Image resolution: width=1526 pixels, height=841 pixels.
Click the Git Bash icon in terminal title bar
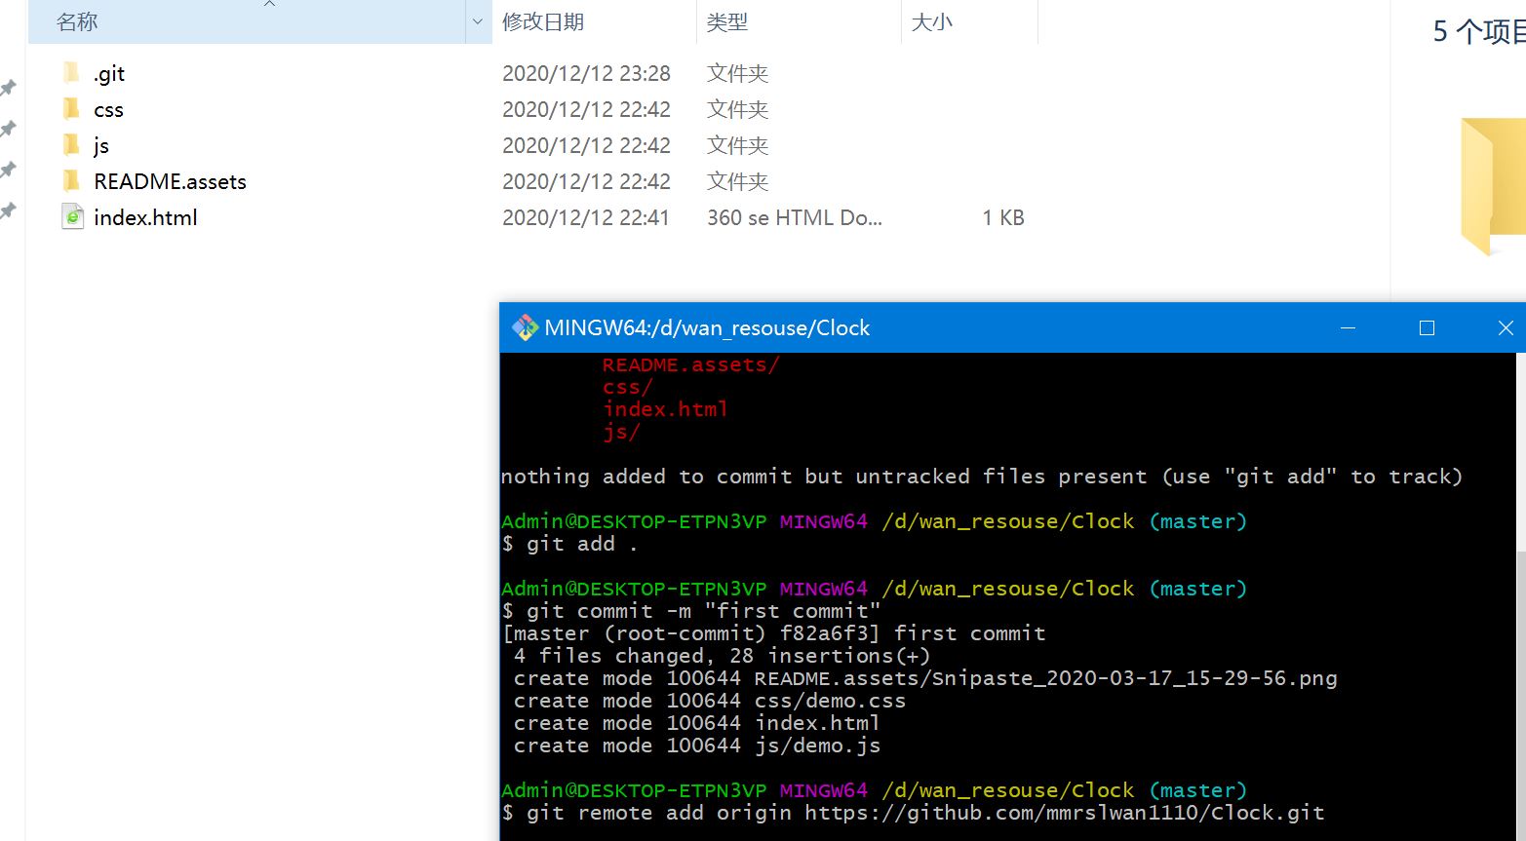[526, 327]
